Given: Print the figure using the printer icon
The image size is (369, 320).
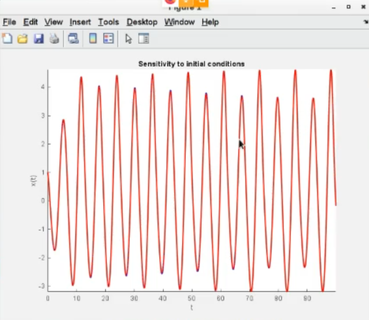Looking at the screenshot, I should point(54,39).
